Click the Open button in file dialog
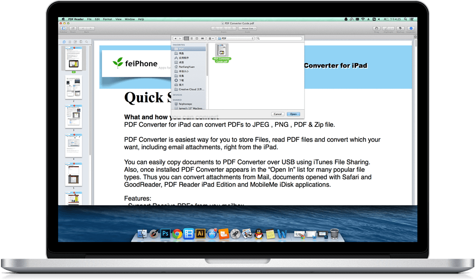 pyautogui.click(x=293, y=114)
